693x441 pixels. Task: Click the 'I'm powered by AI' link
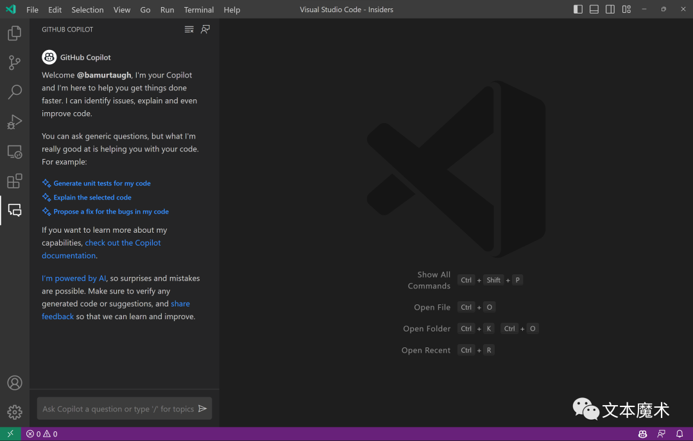(x=74, y=278)
